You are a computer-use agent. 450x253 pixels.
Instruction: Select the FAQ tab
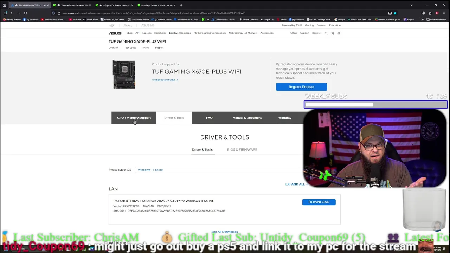click(209, 118)
